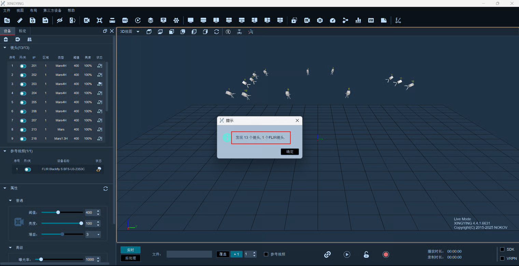Collapse the 镜头(13/13) section
Viewport: 519px width, 266px height.
tap(5, 48)
